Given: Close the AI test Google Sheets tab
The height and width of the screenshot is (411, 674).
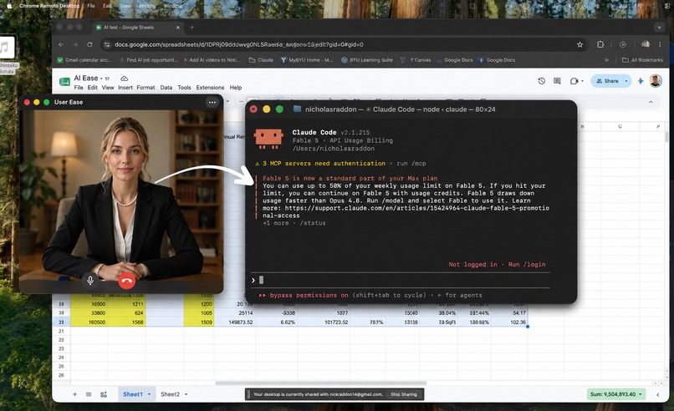Looking at the screenshot, I should coord(178,27).
